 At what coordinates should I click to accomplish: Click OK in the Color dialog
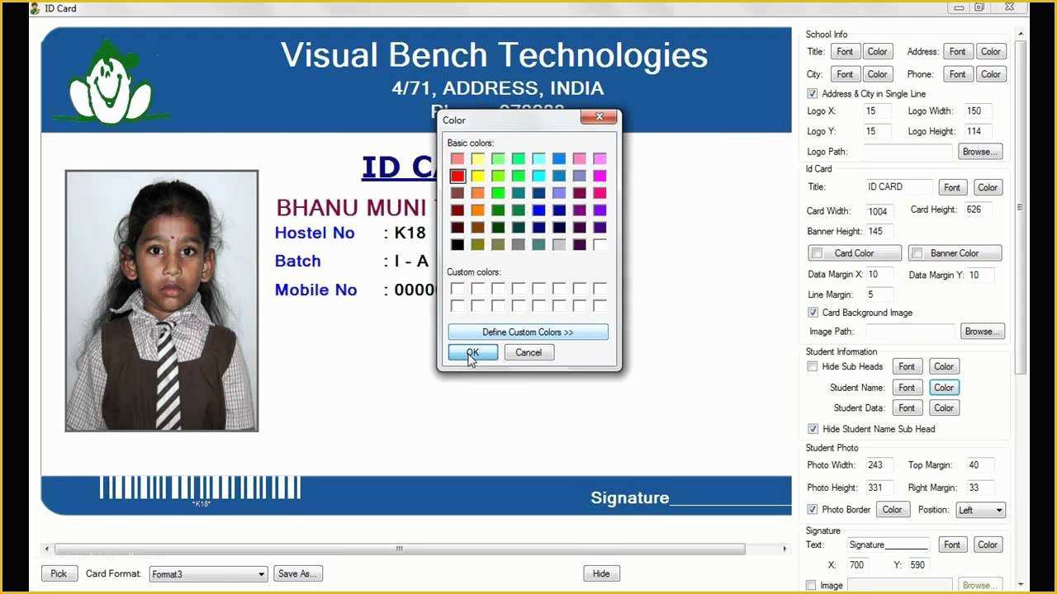(x=473, y=352)
